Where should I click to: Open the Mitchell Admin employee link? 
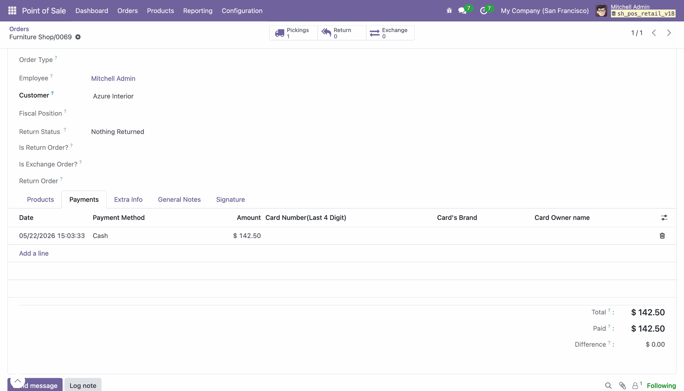113,79
